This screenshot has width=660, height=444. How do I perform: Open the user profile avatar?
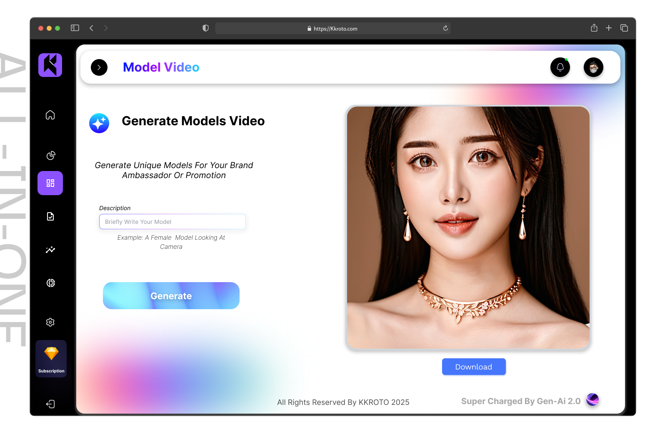(x=594, y=67)
